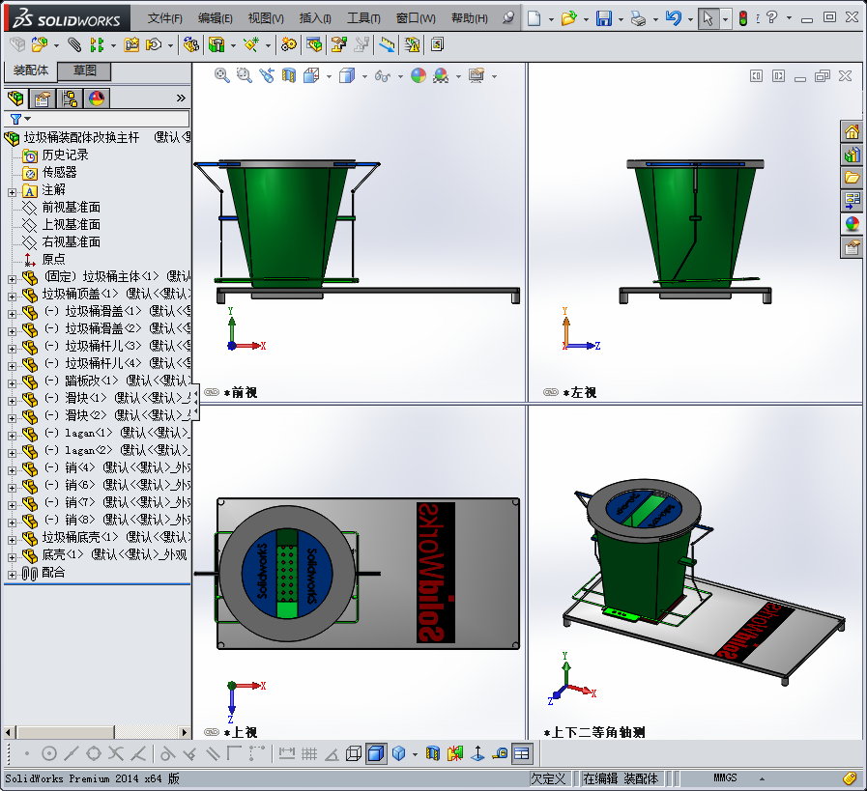Click the Zoom to Area icon

pyautogui.click(x=244, y=75)
